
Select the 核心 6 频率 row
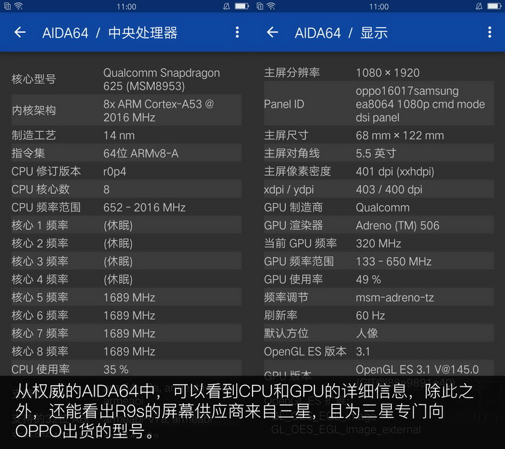coord(127,315)
